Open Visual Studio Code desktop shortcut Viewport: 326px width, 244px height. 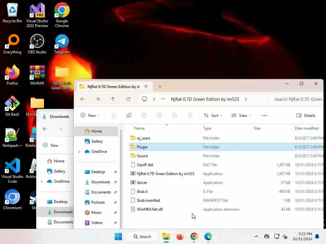12,171
